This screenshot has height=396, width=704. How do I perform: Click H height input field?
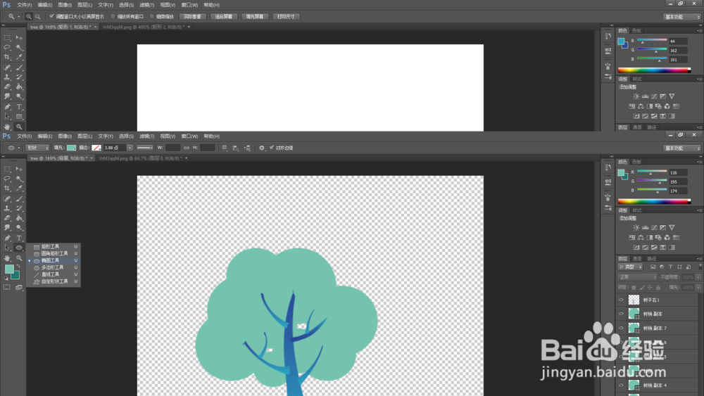tap(208, 148)
